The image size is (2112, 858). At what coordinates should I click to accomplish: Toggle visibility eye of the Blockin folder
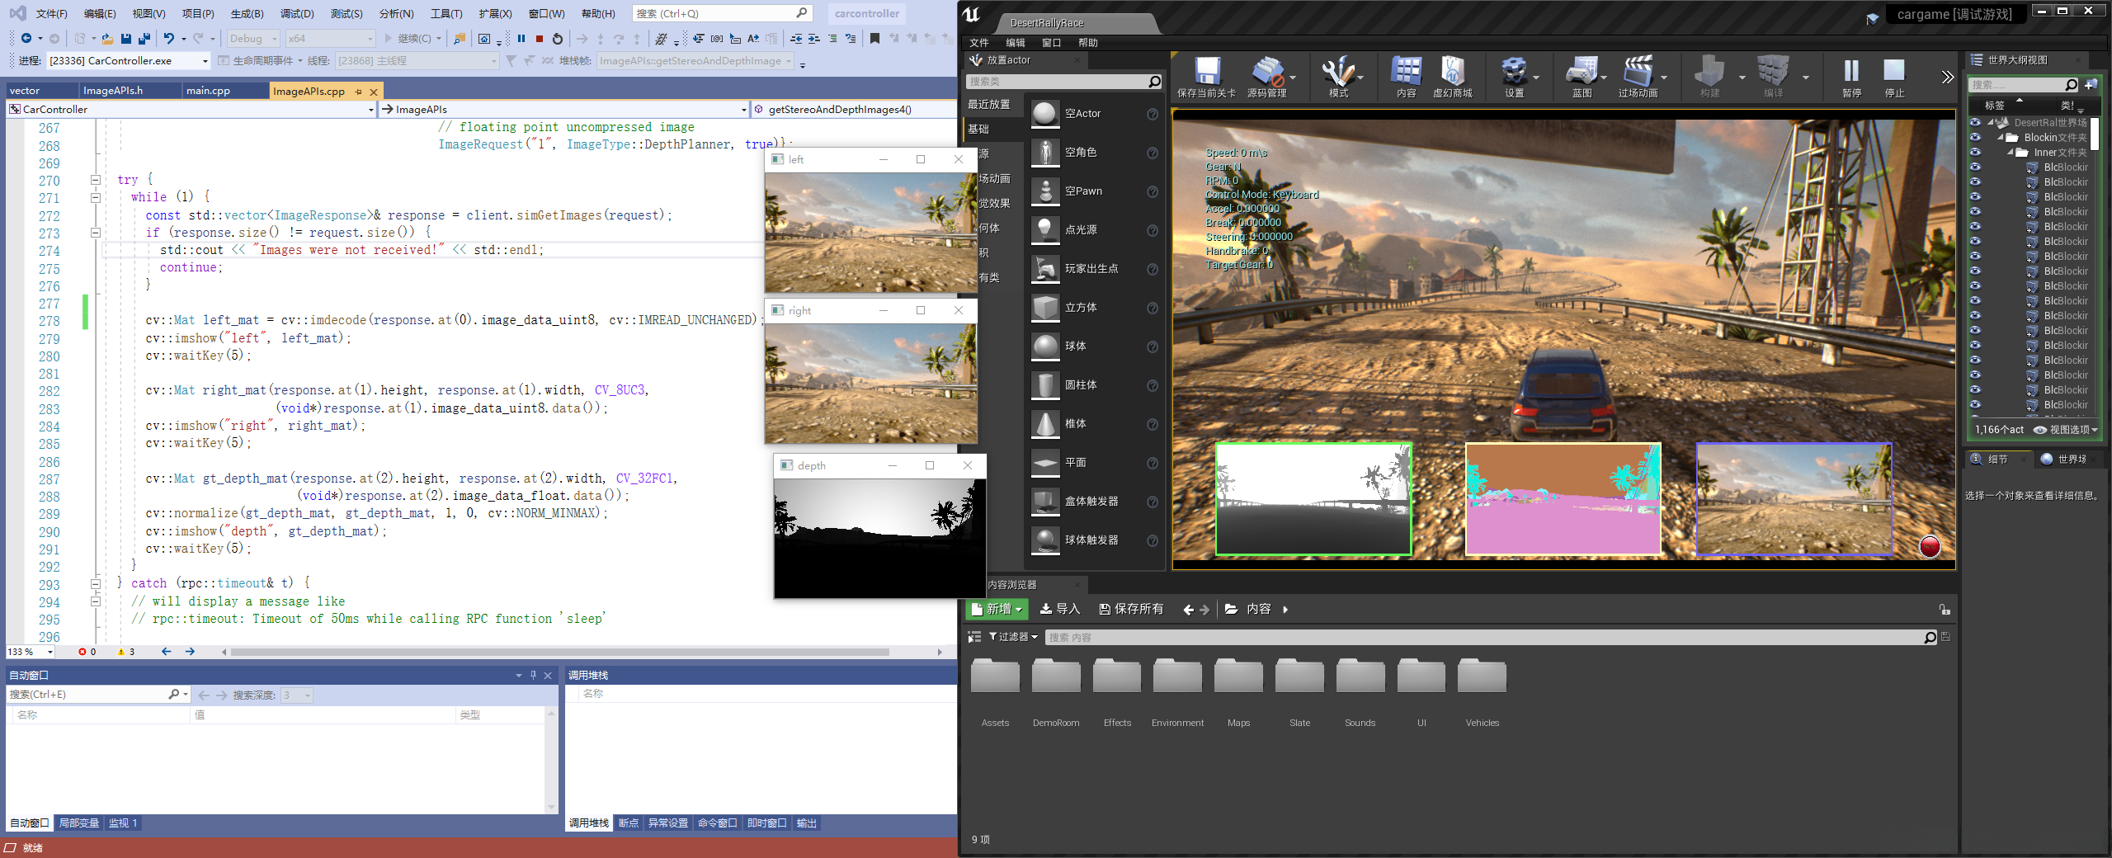point(1975,138)
